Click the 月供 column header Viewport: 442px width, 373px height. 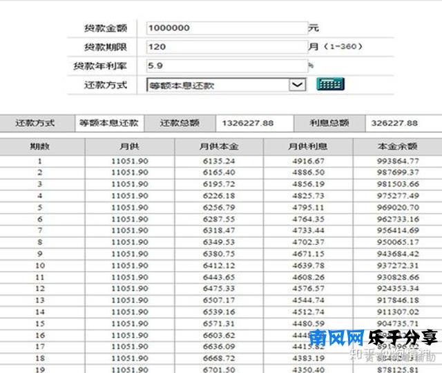tap(129, 146)
